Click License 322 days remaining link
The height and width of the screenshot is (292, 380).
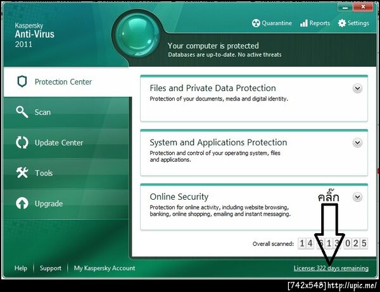(x=331, y=268)
